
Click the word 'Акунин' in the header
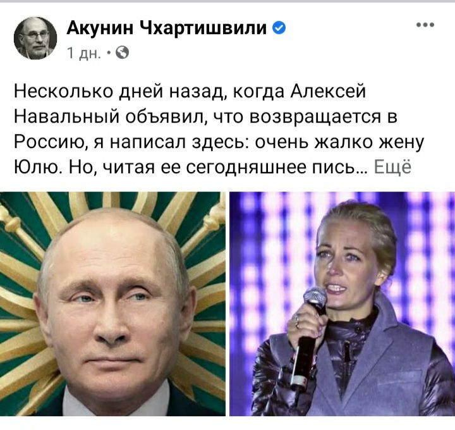click(100, 28)
